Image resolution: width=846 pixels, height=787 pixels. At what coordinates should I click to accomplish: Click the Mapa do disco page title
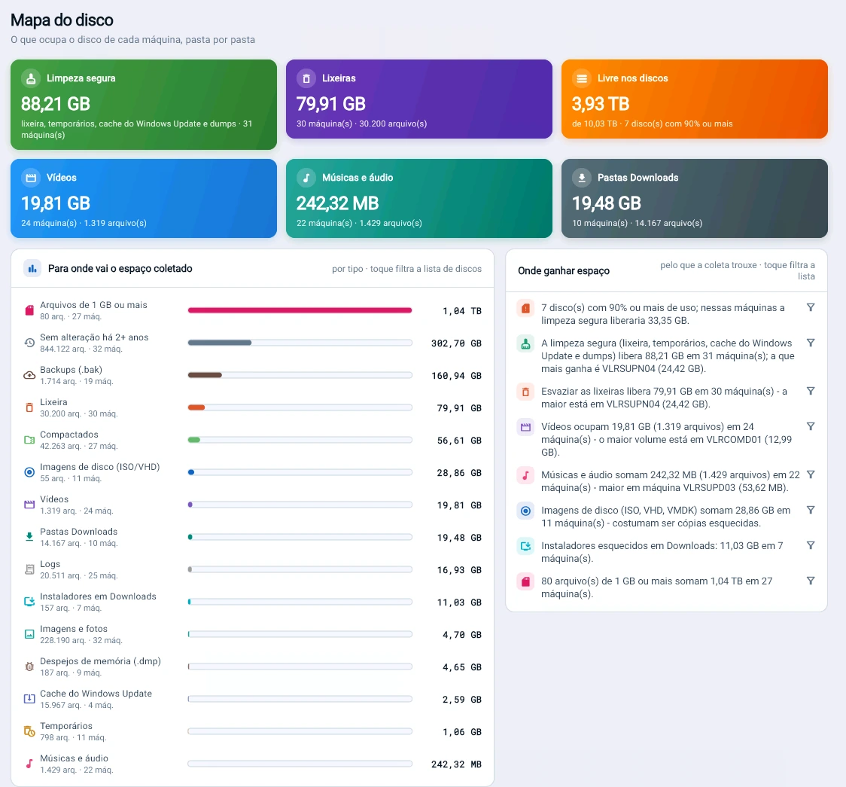pyautogui.click(x=62, y=20)
